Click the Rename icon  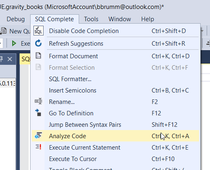(38, 101)
